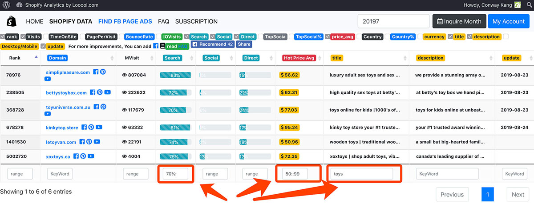Sort table by Social column
Viewport: 534px width, 204px height.
click(x=215, y=58)
